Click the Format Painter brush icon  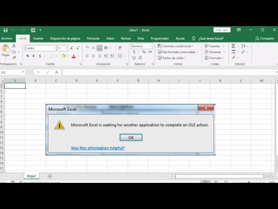tap(14, 57)
